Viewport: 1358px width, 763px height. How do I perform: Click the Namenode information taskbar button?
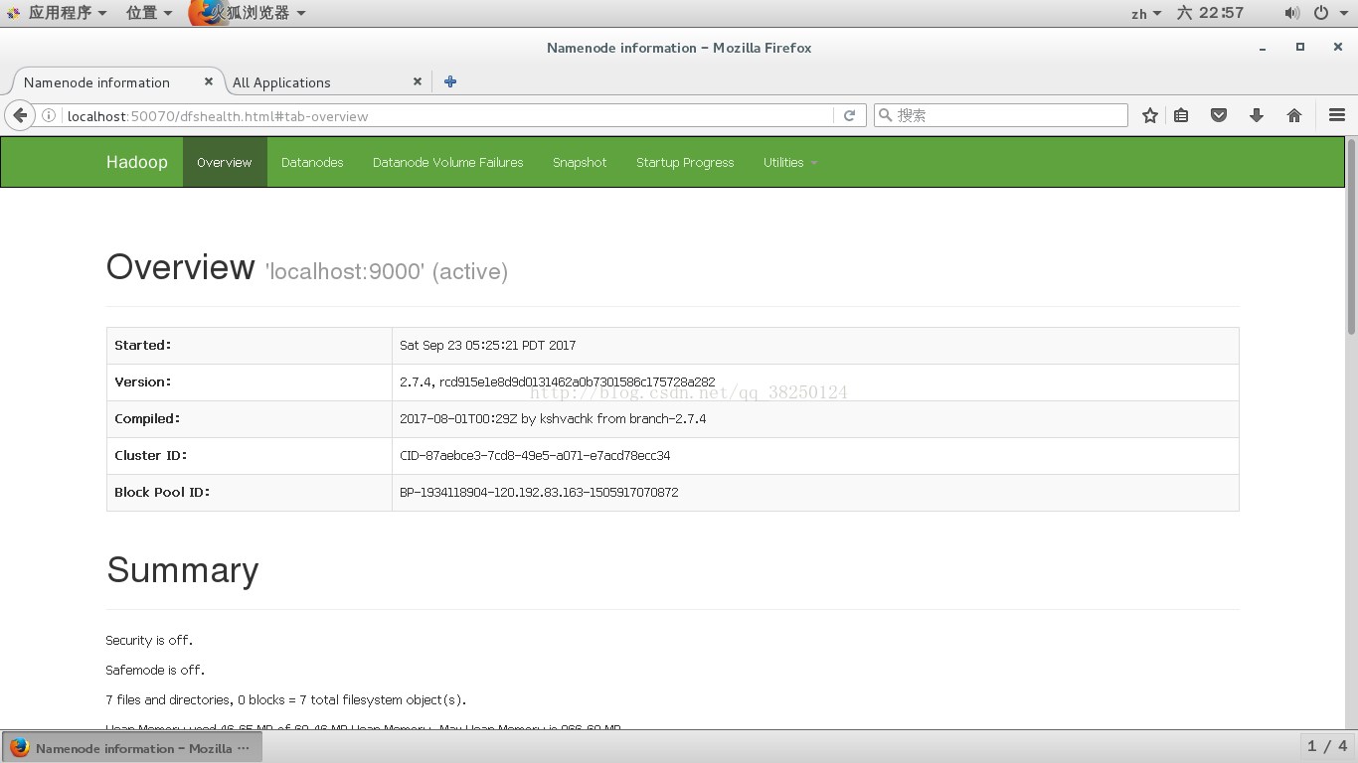click(132, 748)
